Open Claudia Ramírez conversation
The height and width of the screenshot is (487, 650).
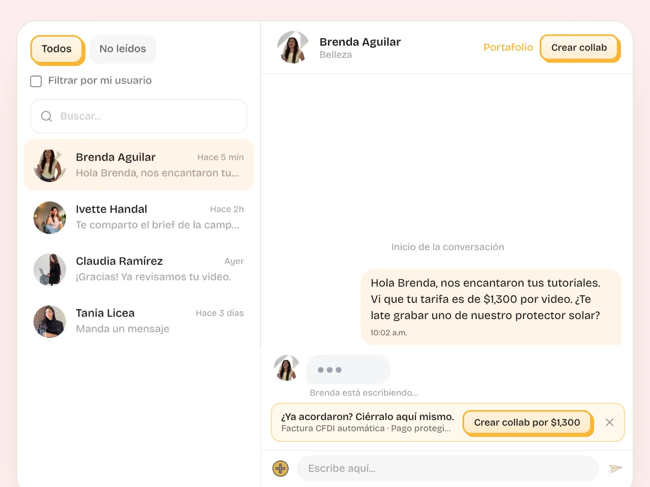click(139, 269)
